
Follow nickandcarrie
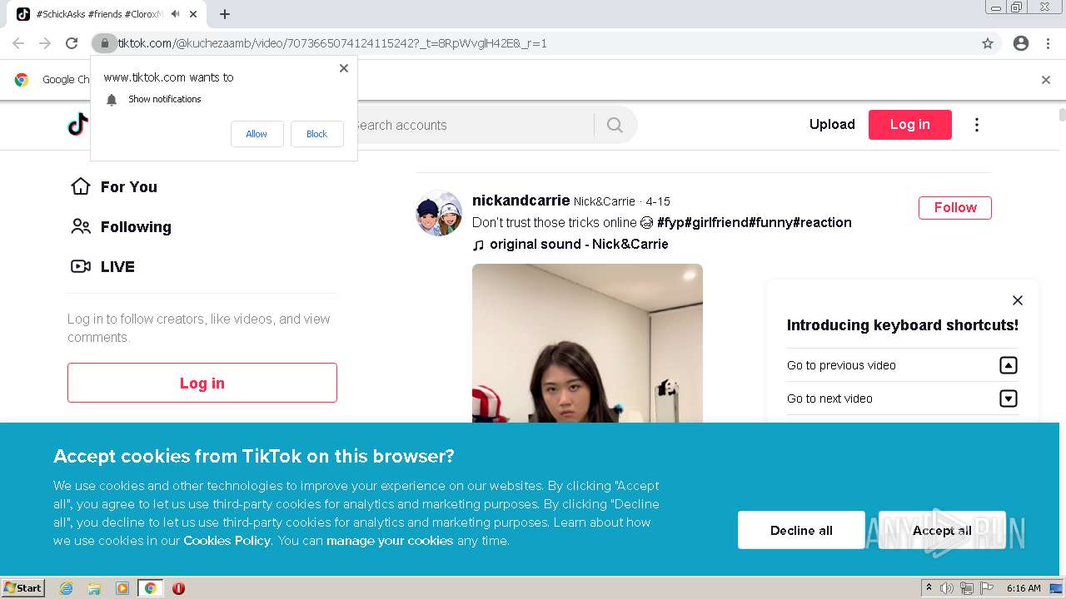point(955,208)
